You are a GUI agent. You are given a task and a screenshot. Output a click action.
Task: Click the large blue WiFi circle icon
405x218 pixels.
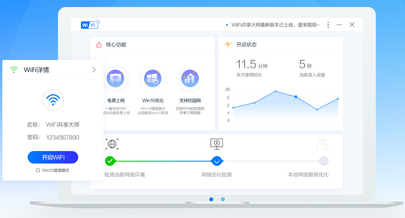pyautogui.click(x=53, y=100)
